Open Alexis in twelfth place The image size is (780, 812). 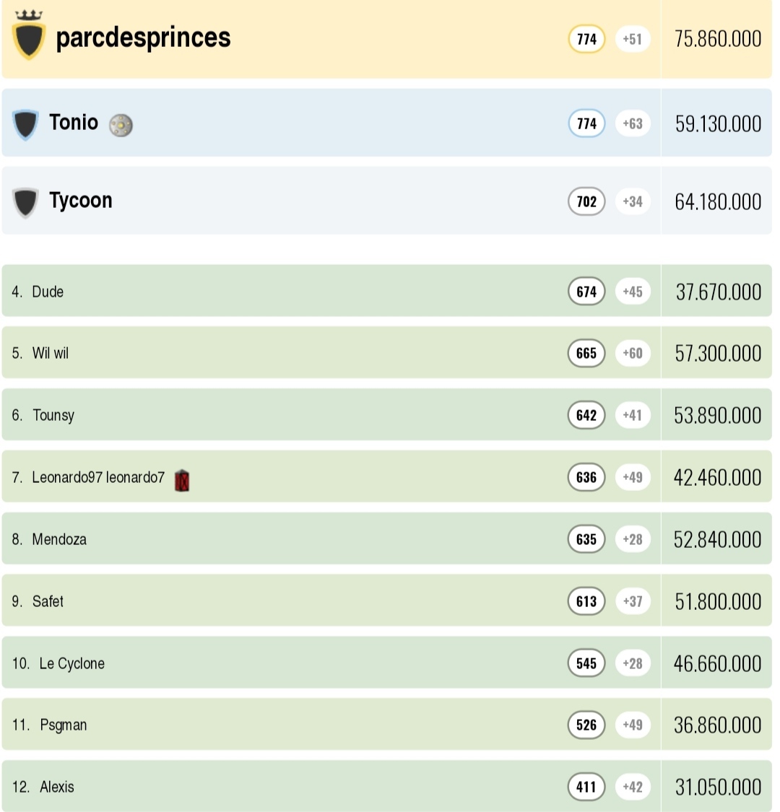tap(57, 787)
